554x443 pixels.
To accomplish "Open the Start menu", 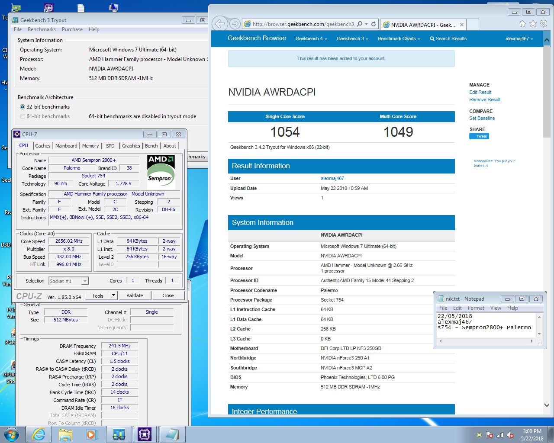I will point(12,434).
